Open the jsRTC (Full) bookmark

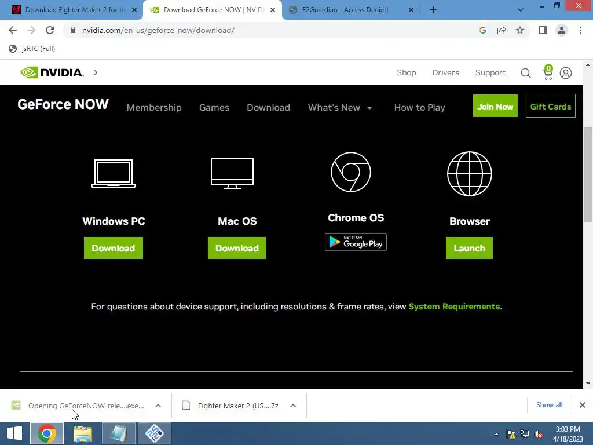pos(32,49)
